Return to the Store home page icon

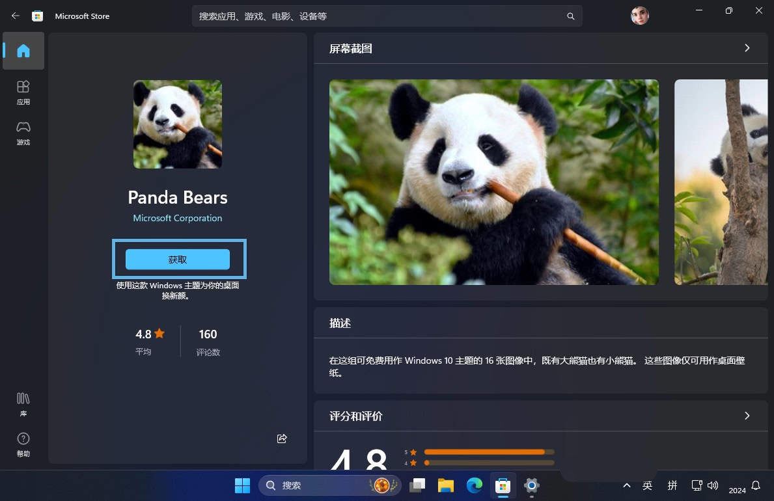coord(23,51)
